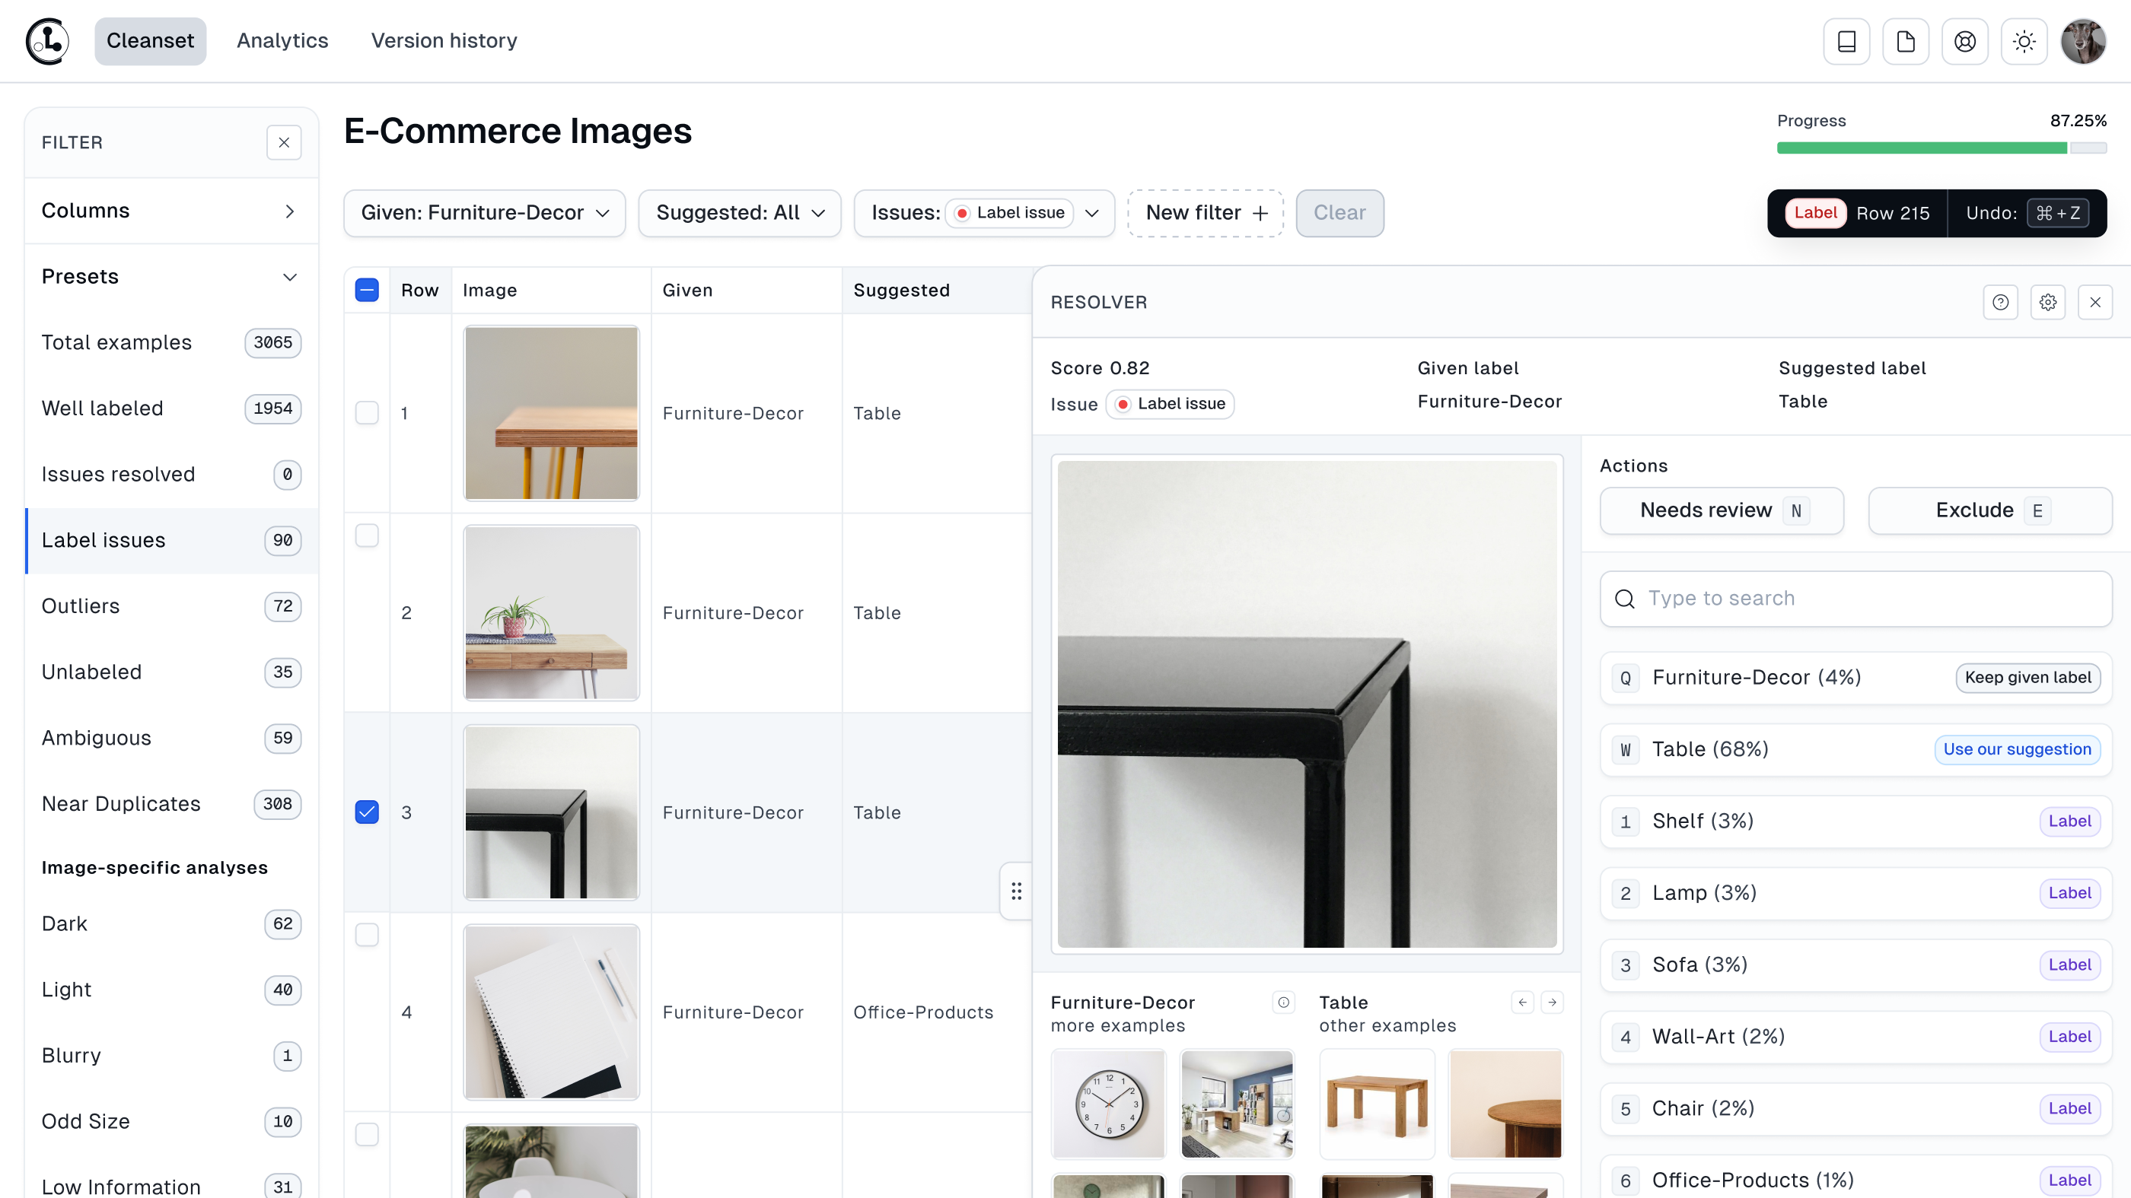Viewport: 2131px width, 1198px height.
Task: Open the Version history tab
Action: point(444,41)
